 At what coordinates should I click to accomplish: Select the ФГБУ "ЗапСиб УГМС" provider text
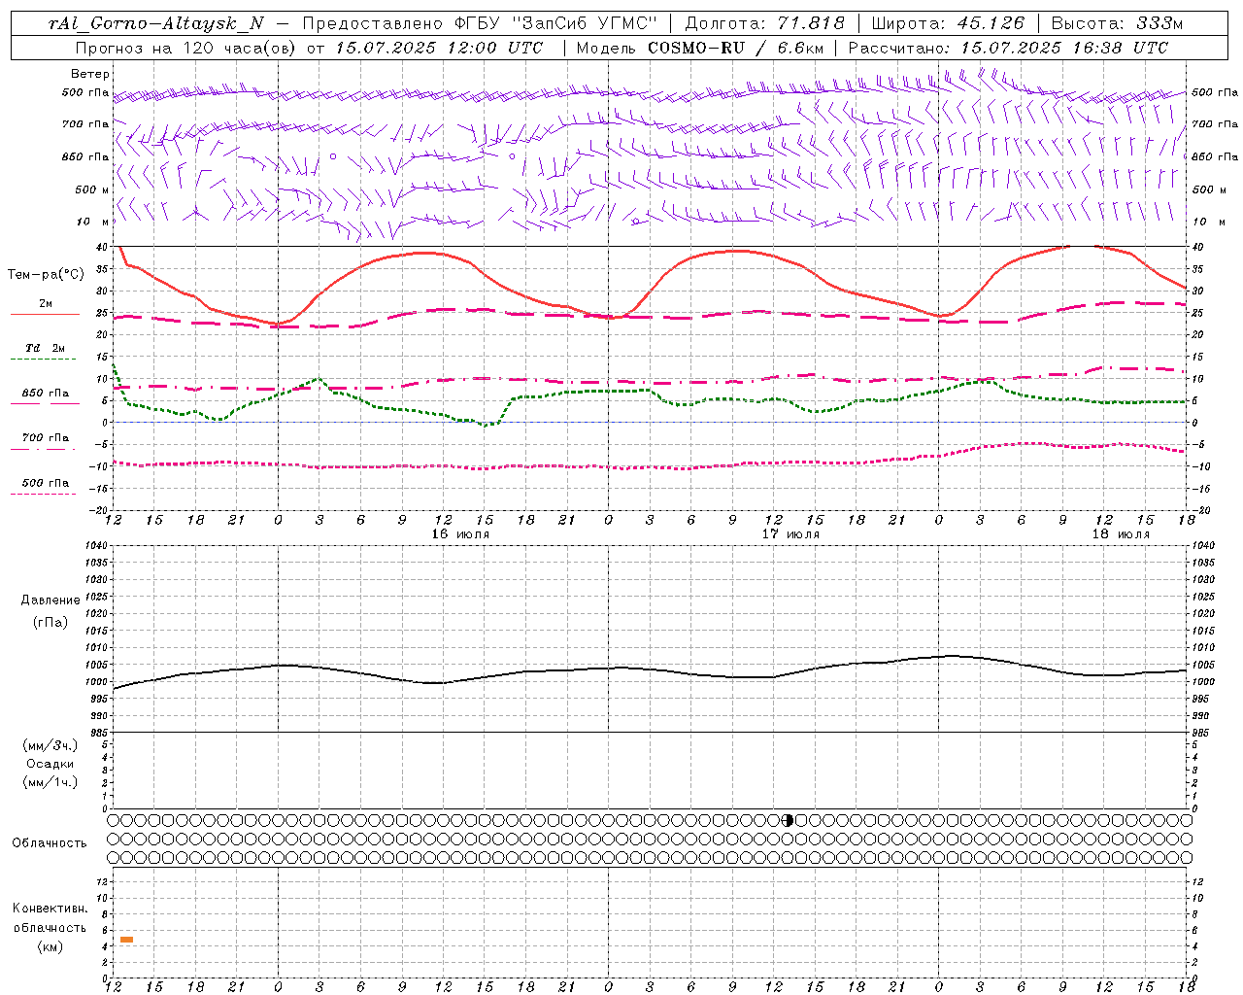click(x=556, y=23)
